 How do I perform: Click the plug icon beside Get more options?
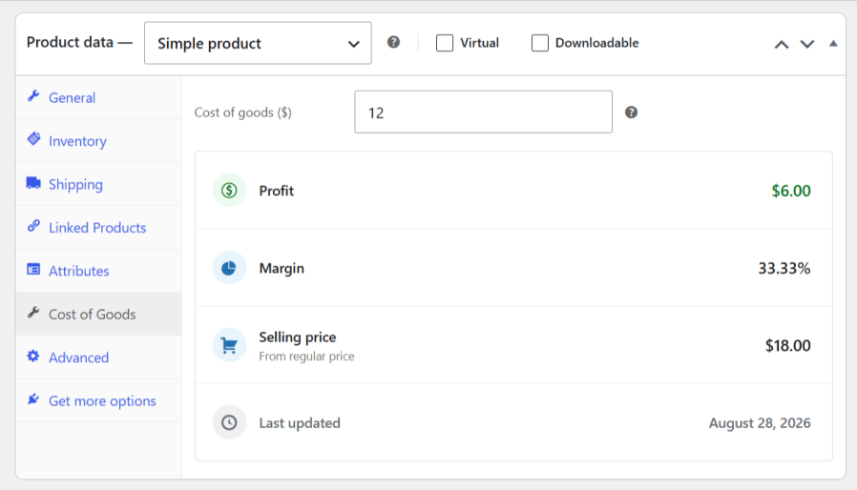[33, 399]
